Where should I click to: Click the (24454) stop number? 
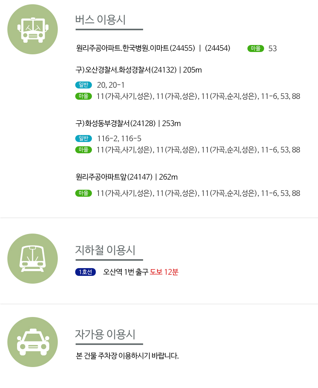tap(218, 48)
